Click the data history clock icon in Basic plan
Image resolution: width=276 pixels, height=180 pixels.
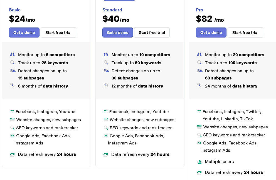12,86
